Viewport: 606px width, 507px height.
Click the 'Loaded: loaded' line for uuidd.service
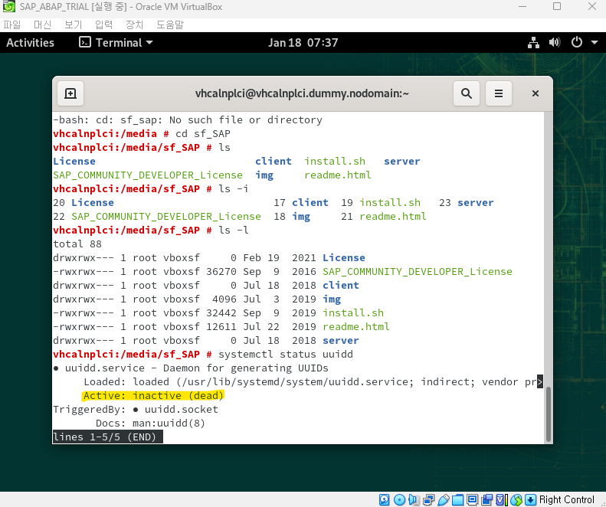pyautogui.click(x=313, y=382)
